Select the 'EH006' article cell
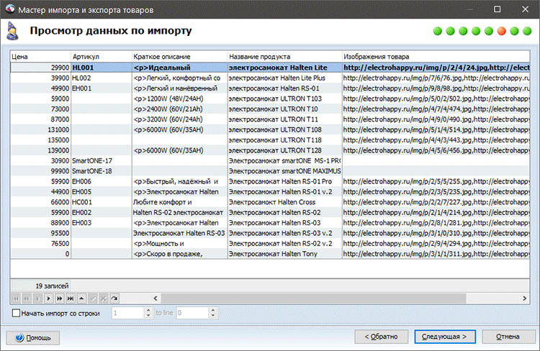This screenshot has height=351, width=540. coord(102,181)
